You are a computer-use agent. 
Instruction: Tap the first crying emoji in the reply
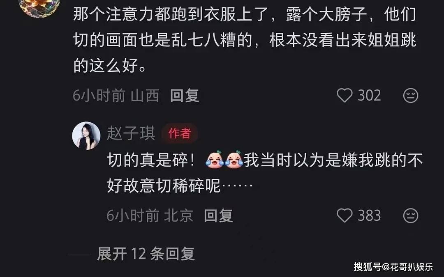(214, 160)
